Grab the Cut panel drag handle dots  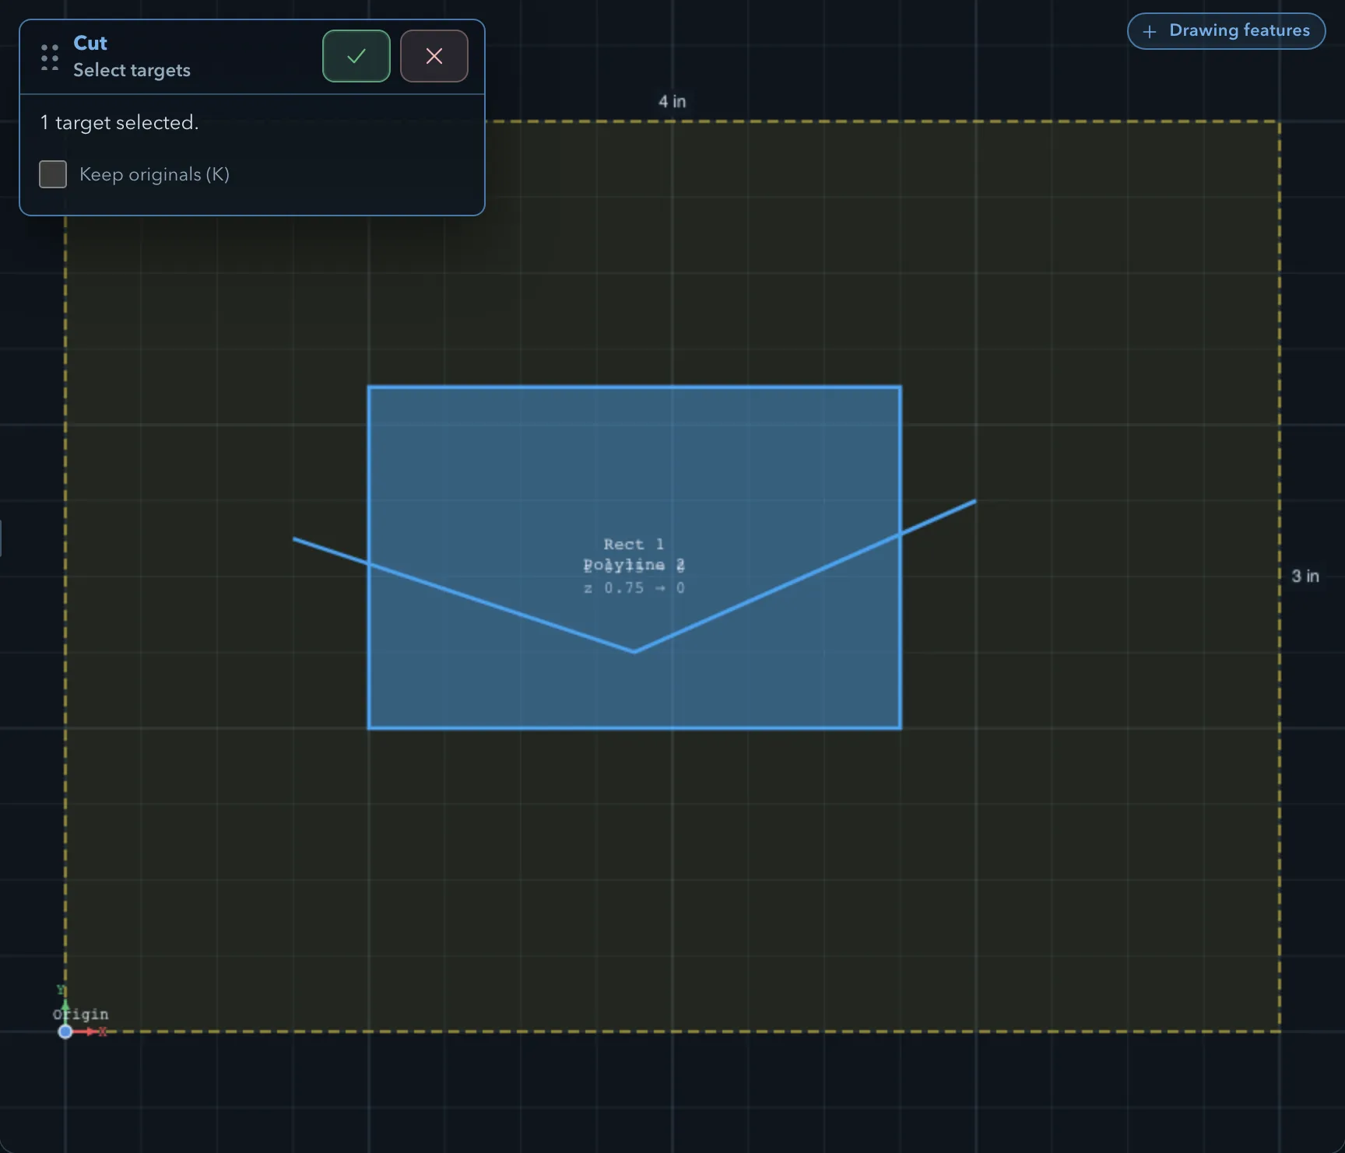tap(50, 57)
